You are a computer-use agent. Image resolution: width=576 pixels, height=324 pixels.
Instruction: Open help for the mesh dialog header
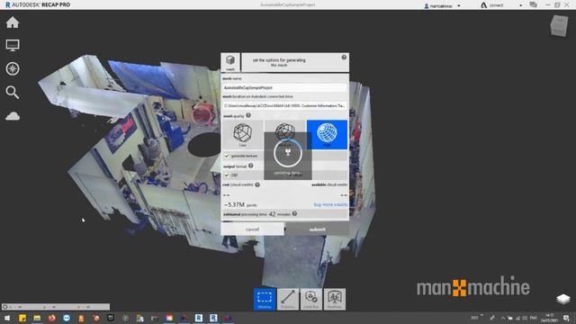[344, 58]
